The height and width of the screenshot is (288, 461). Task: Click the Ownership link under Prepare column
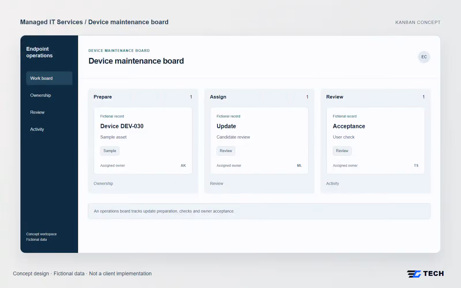point(103,183)
